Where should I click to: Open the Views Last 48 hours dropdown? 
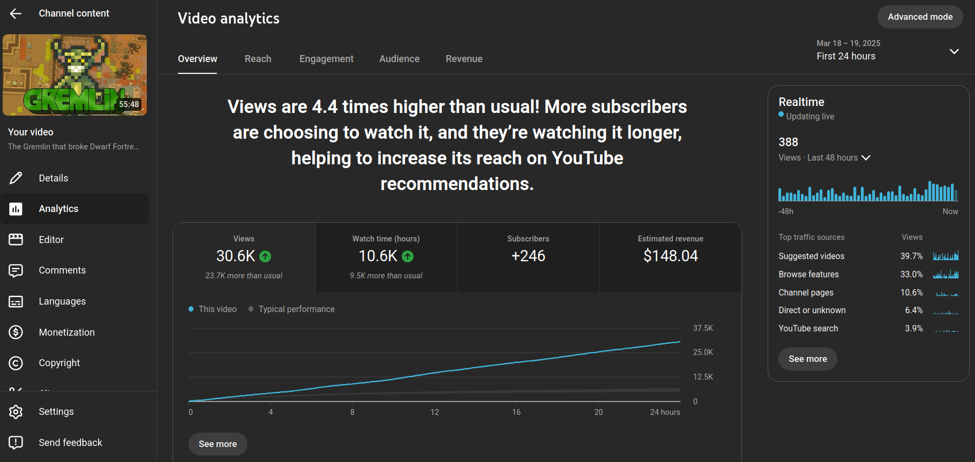click(x=866, y=158)
